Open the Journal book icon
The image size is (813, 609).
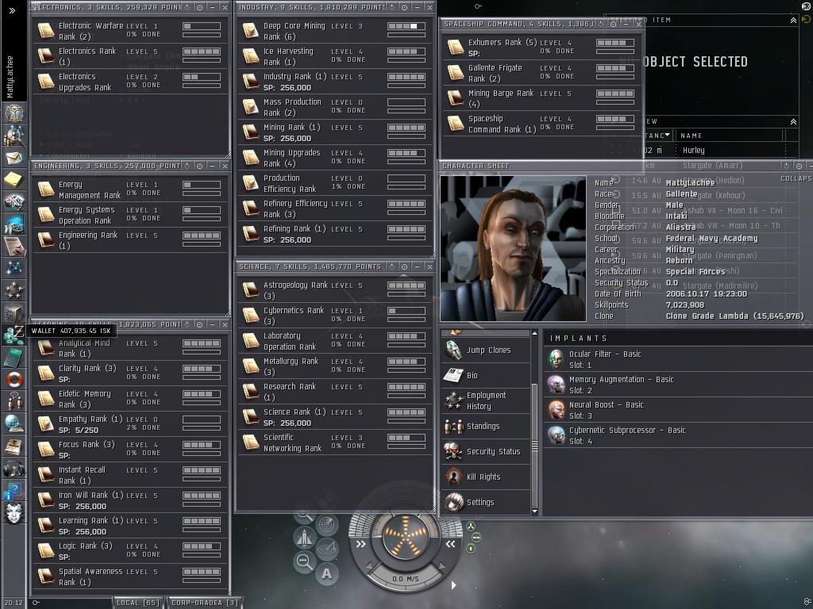point(13,446)
